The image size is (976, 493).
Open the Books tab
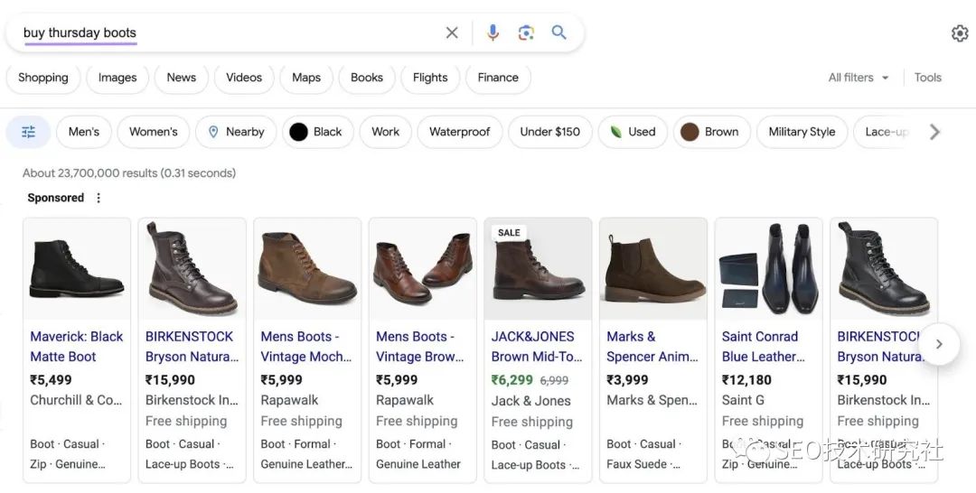pos(367,78)
